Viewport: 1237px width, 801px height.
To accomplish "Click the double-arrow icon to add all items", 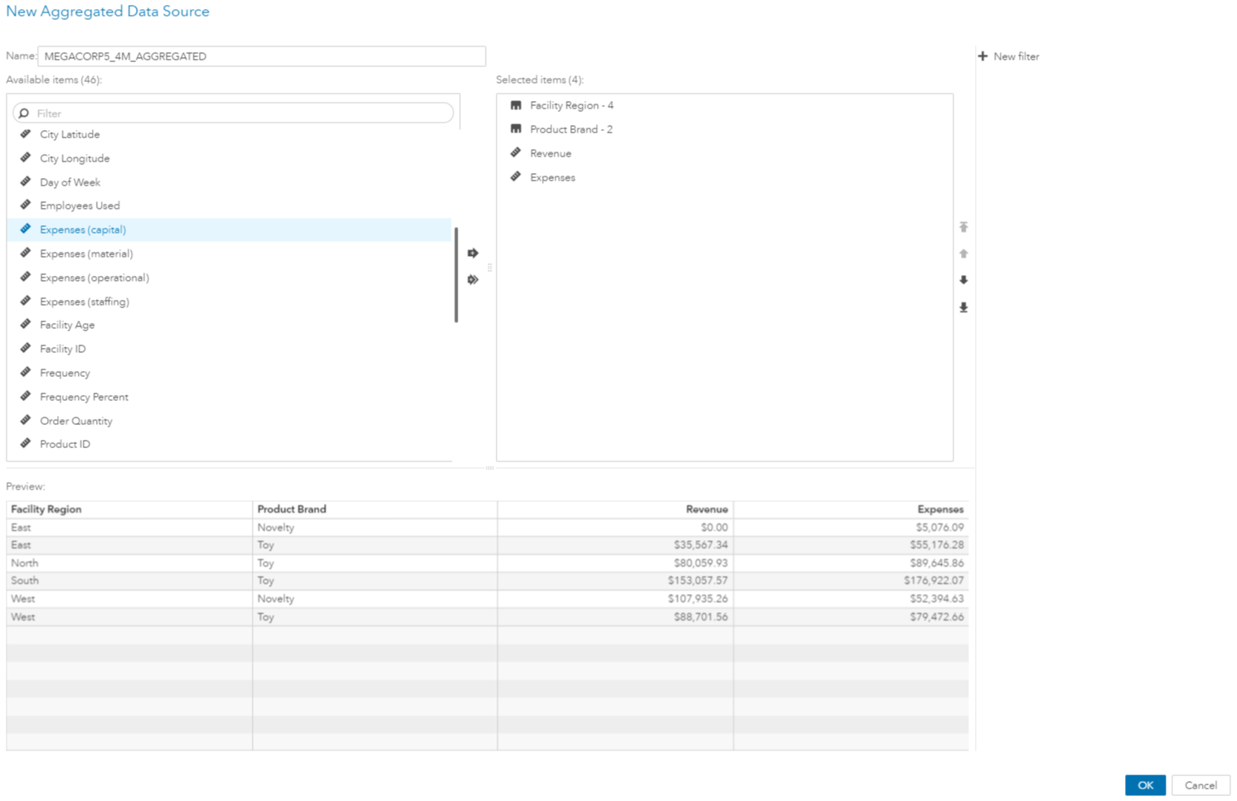I will [x=473, y=280].
